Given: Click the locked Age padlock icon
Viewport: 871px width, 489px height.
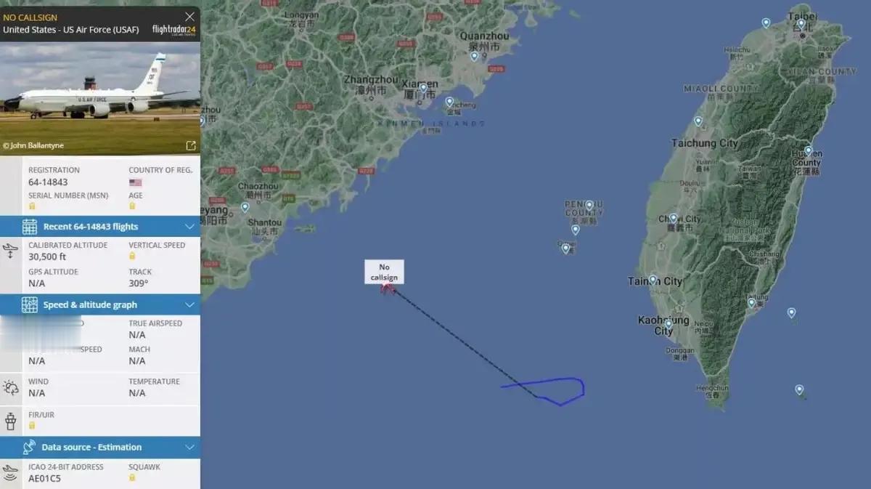Looking at the screenshot, I should click(x=132, y=206).
